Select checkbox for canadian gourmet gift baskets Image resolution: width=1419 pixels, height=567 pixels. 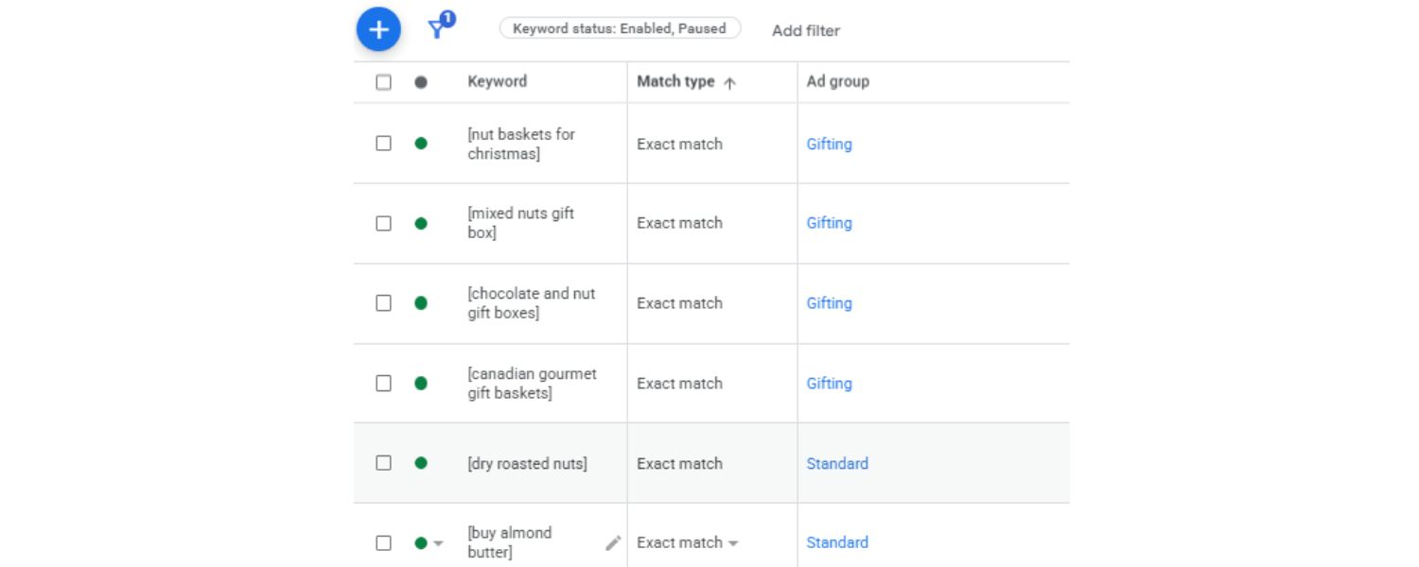[x=383, y=383]
